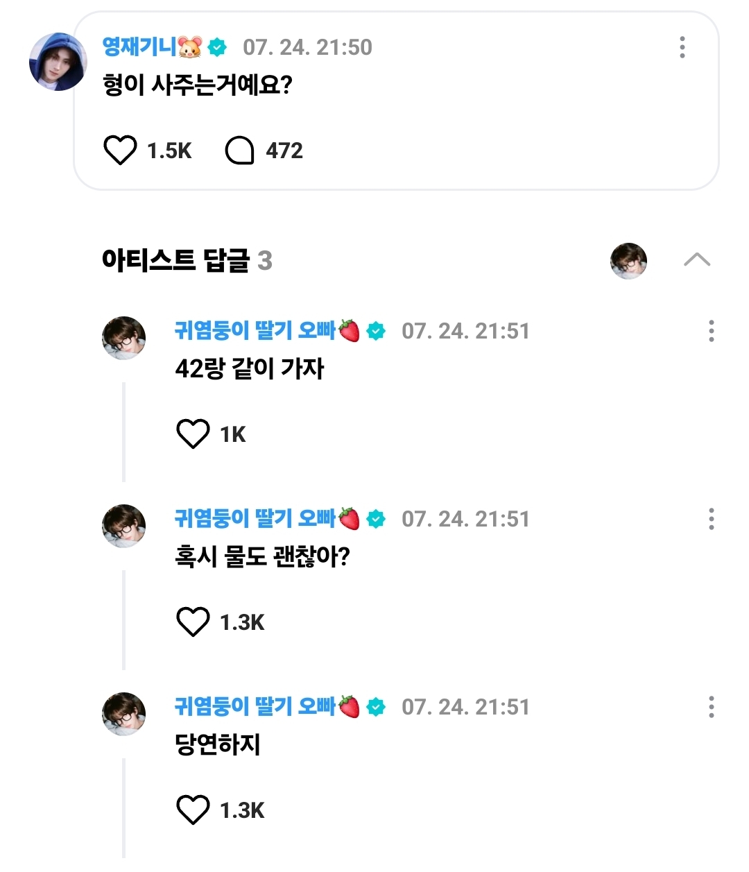Image resolution: width=749 pixels, height=872 pixels.
Task: Like the reply "혹시 물도 괜찮아?"
Action: pos(193,622)
